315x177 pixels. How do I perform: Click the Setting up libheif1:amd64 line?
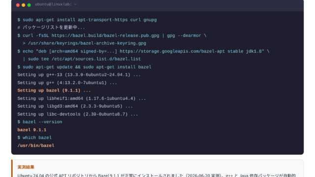click(x=82, y=98)
